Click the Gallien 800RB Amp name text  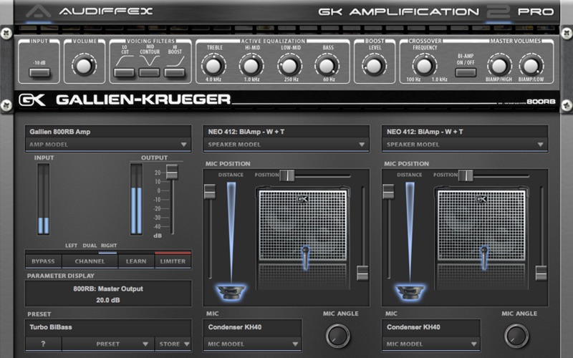pyautogui.click(x=60, y=132)
